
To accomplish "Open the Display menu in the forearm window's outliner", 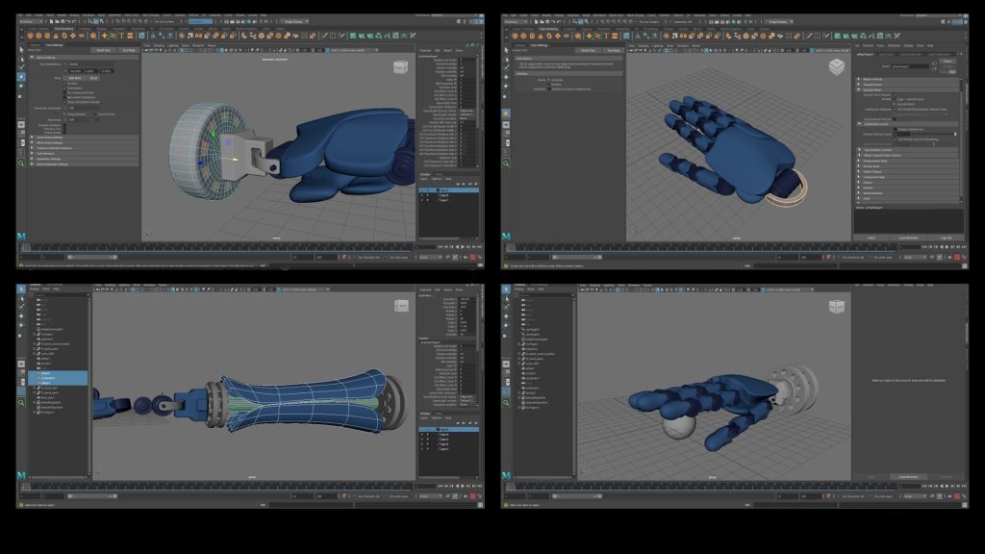I will coord(35,289).
